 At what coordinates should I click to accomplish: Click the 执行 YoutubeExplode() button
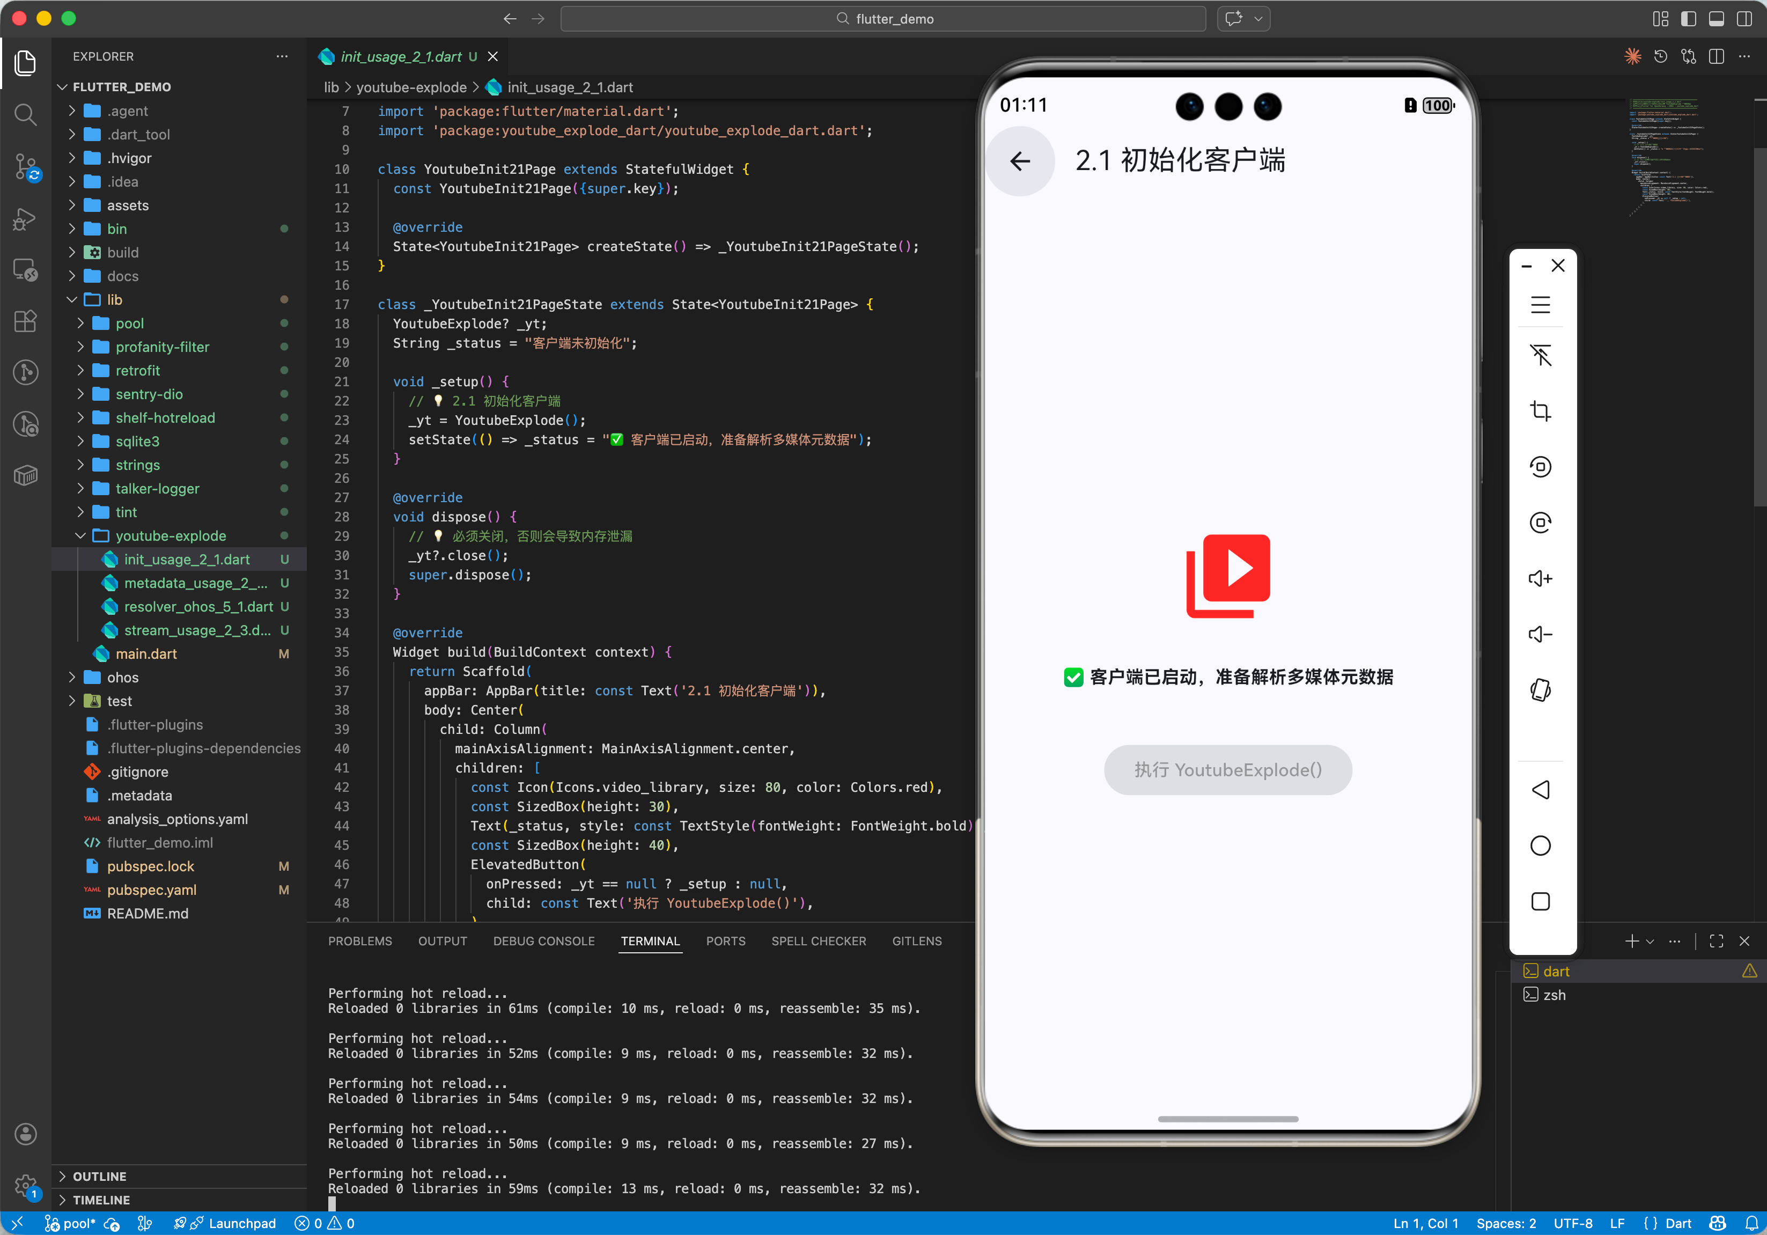click(x=1227, y=770)
